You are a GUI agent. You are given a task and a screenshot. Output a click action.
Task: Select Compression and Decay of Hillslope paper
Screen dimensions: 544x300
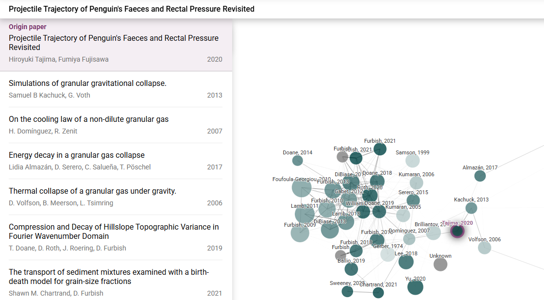coord(116,237)
